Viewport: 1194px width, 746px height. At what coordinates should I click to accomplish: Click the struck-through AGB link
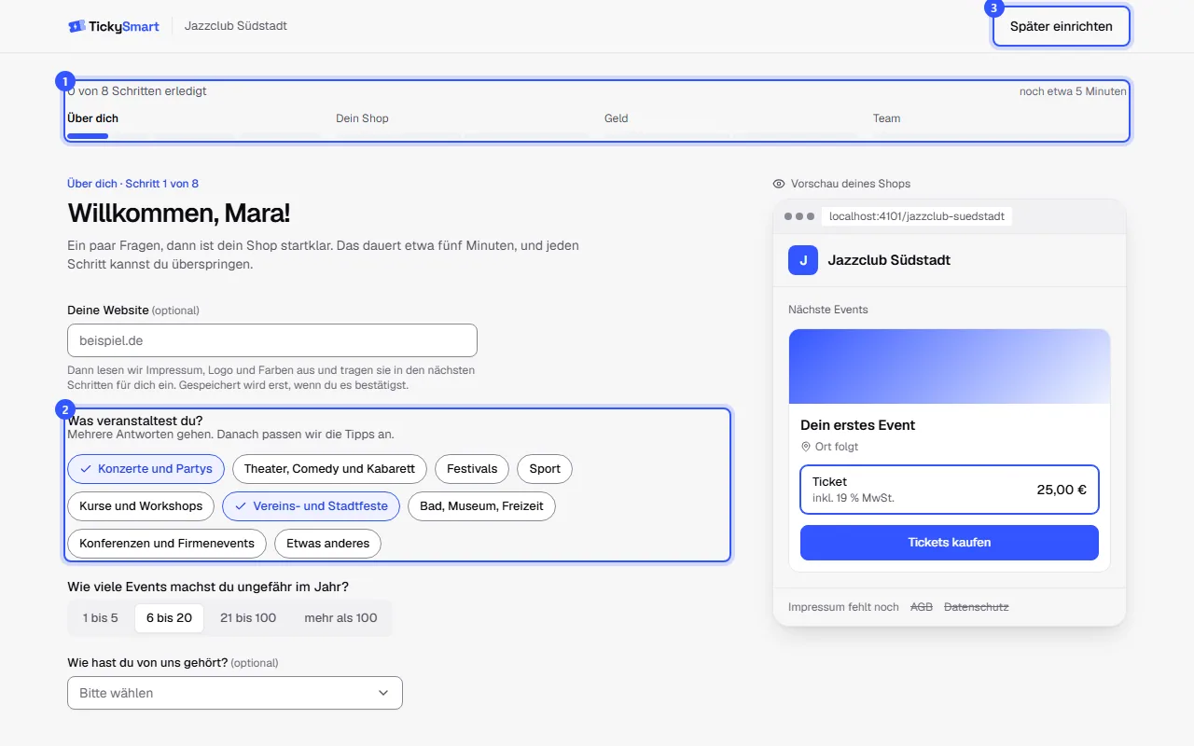pos(922,607)
